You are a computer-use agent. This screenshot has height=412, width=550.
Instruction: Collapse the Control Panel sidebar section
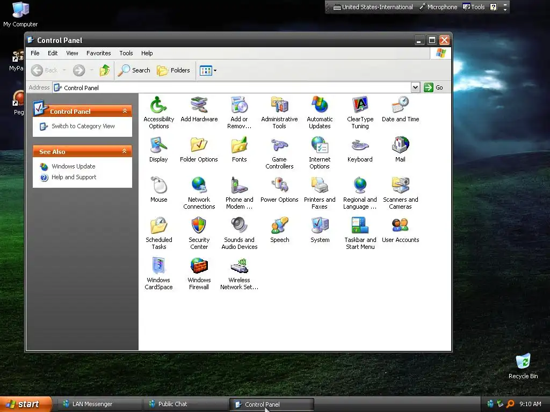[x=125, y=111]
